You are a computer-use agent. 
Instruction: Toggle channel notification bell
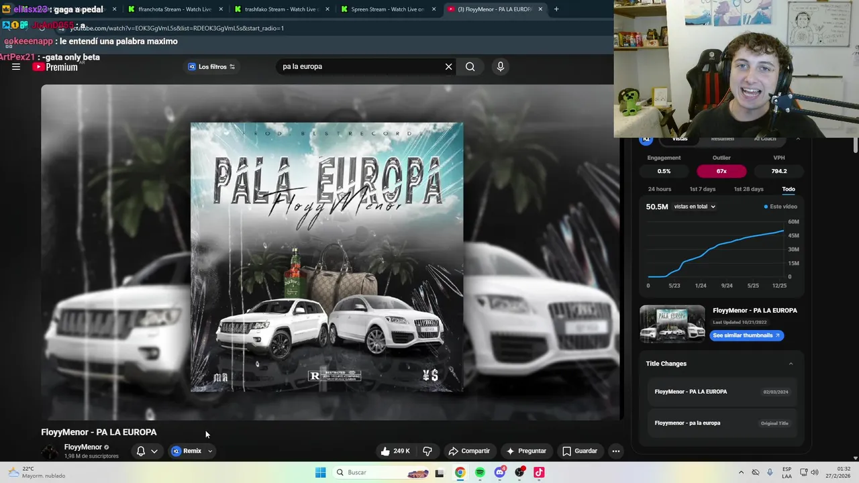click(141, 451)
